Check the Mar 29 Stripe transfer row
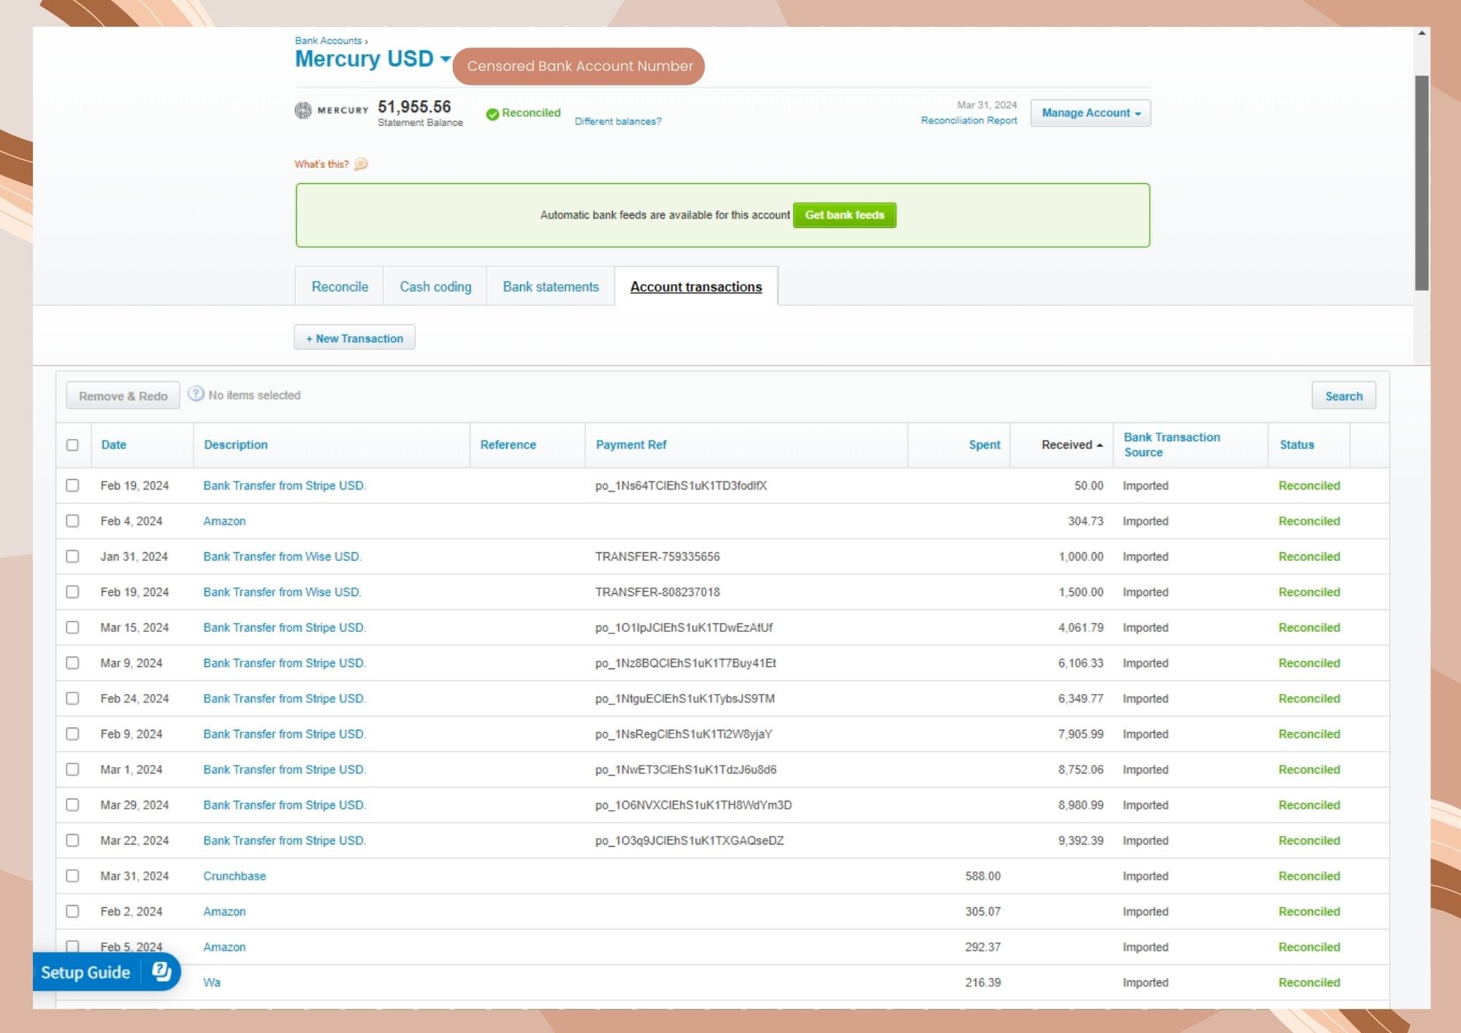This screenshot has height=1033, width=1461. (x=72, y=805)
